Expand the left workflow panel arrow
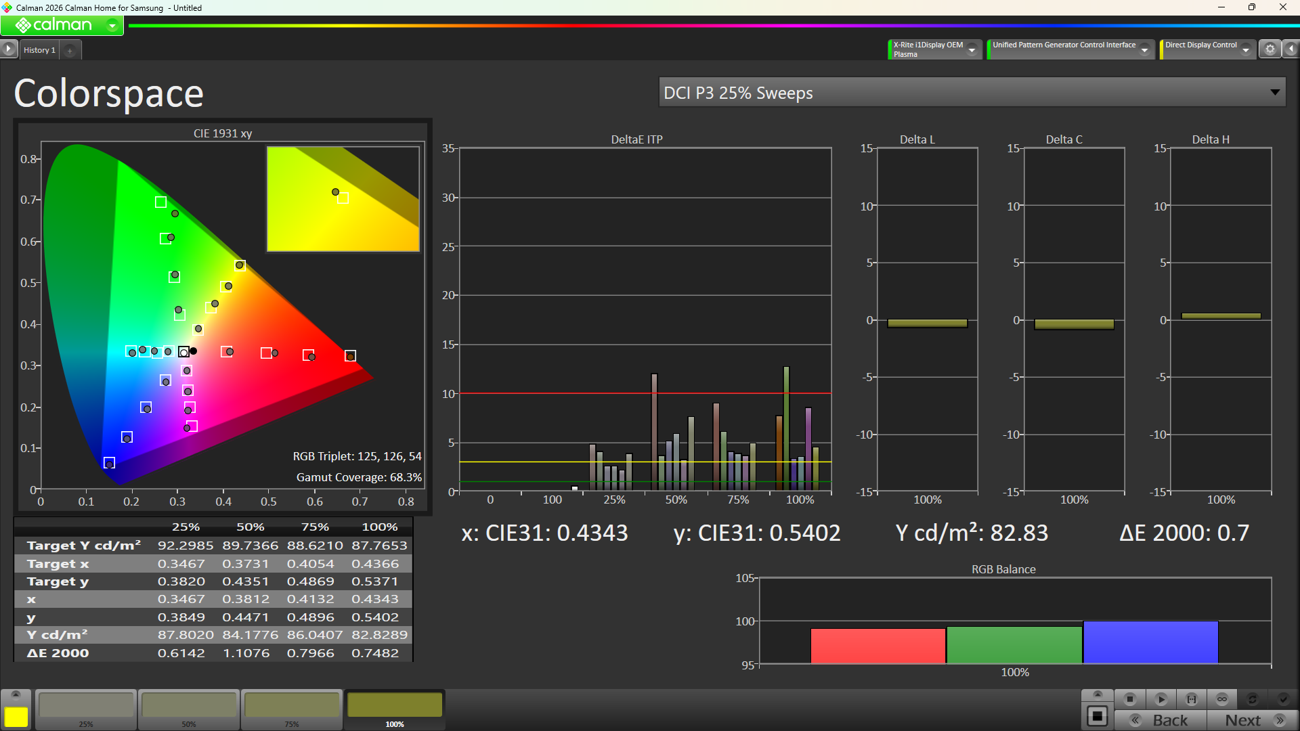The height and width of the screenshot is (731, 1300). (x=8, y=49)
